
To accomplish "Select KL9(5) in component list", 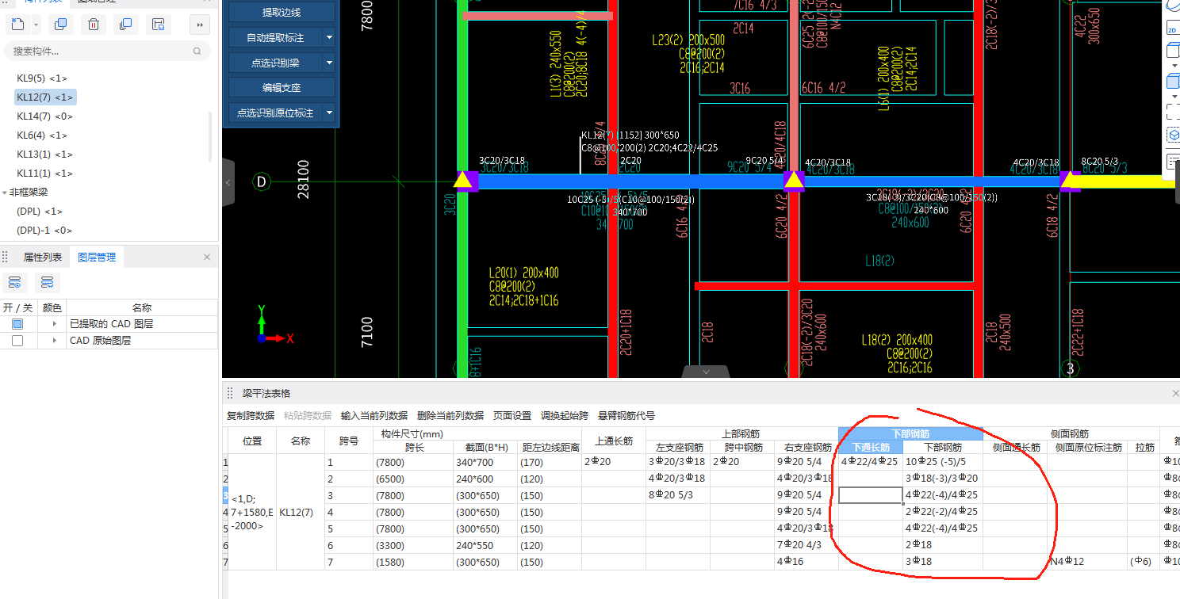I will (x=42, y=78).
